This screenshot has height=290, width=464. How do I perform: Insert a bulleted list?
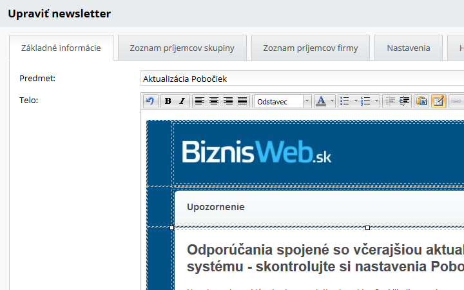pos(345,101)
